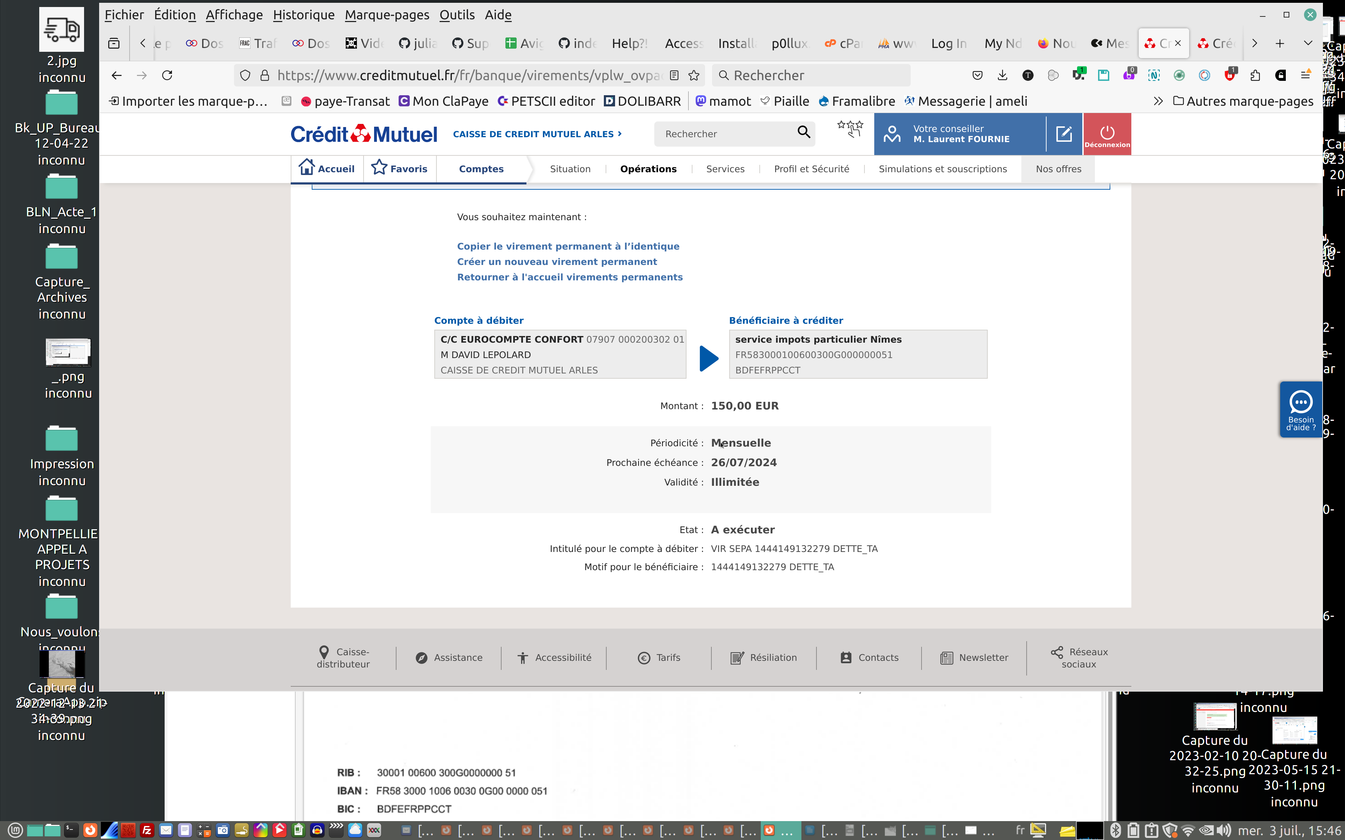Select the Opérations navigation tab

click(x=648, y=169)
